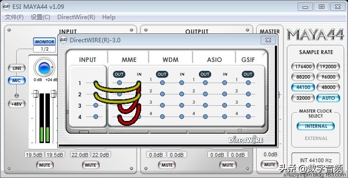
Task: Click MUTE under MASTER 0.0dB
Action: 270,165
